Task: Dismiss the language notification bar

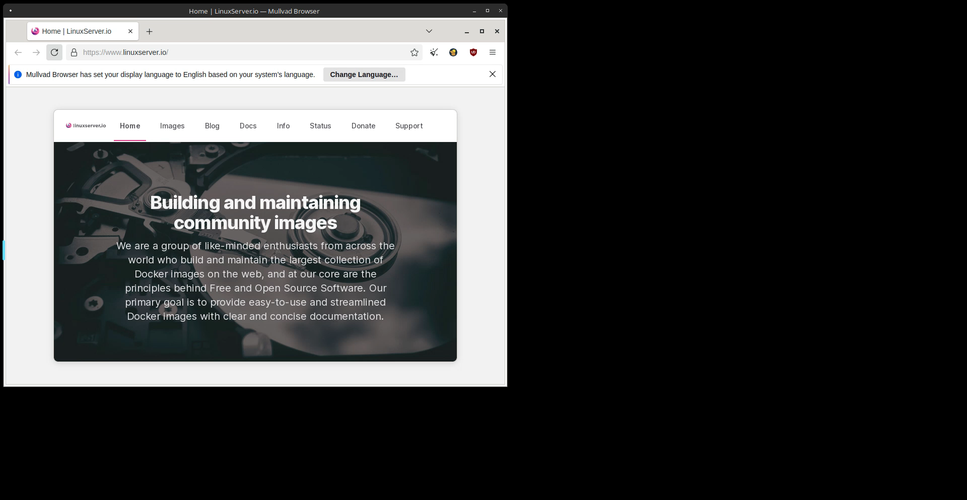Action: (492, 74)
